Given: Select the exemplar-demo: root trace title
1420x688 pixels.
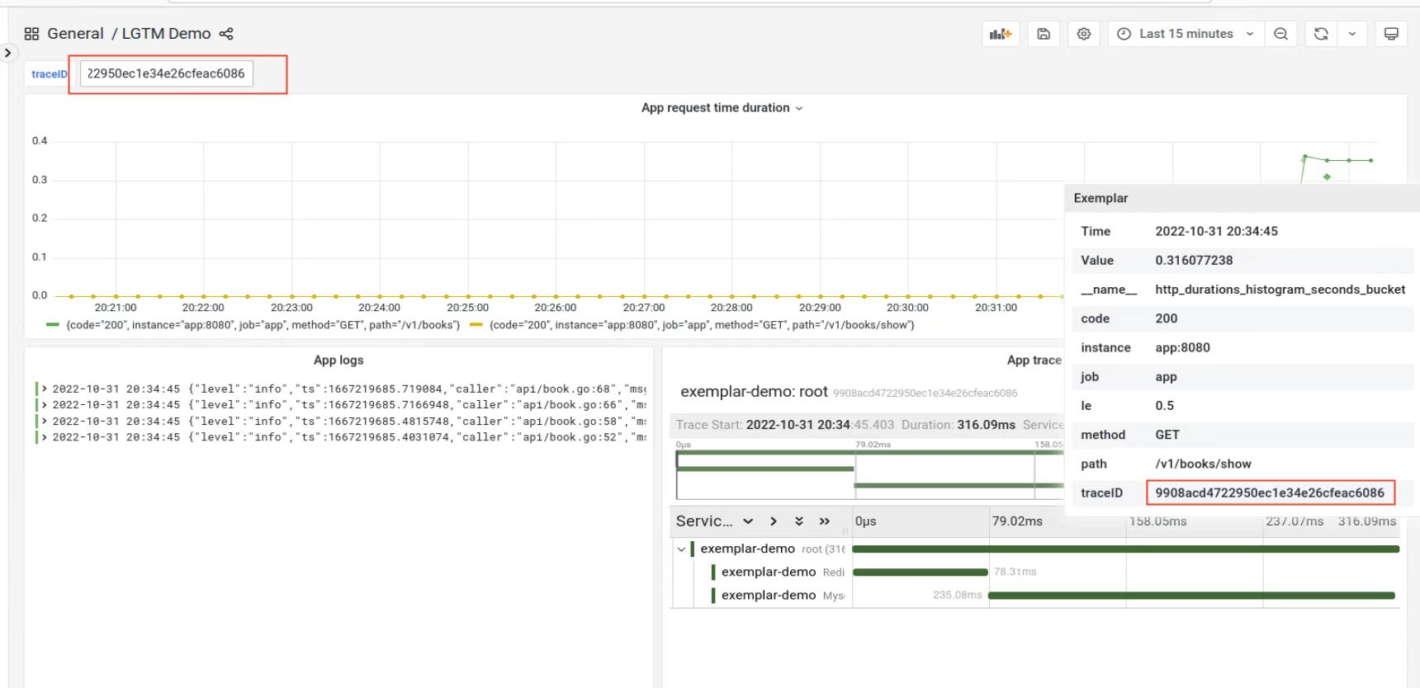Looking at the screenshot, I should tap(754, 392).
